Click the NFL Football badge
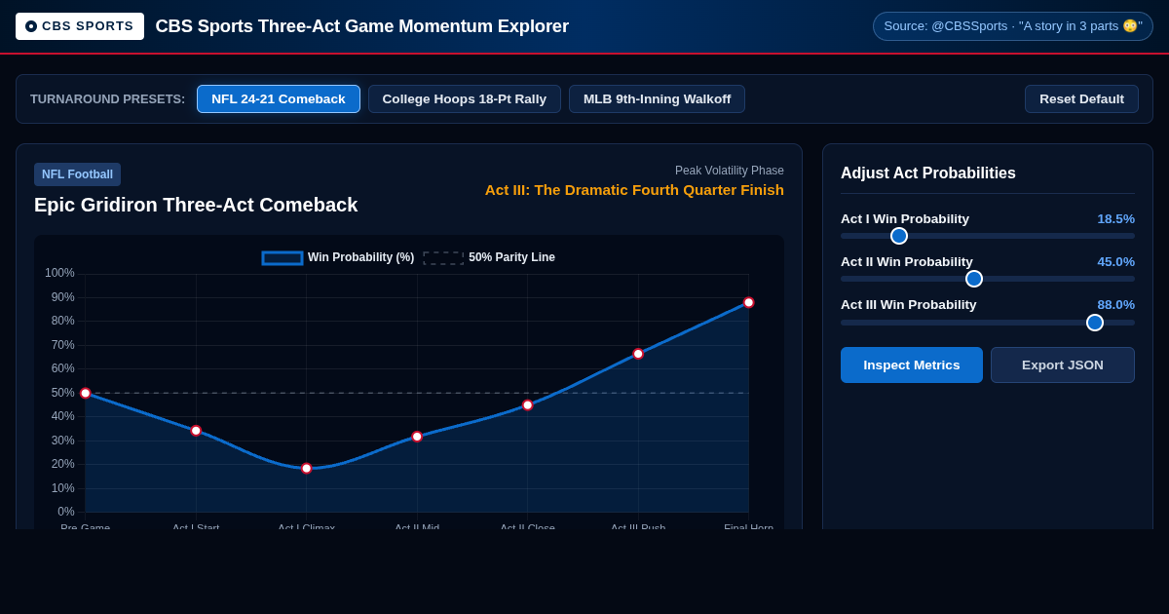Screen dimensions: 1169x614 click(x=77, y=174)
